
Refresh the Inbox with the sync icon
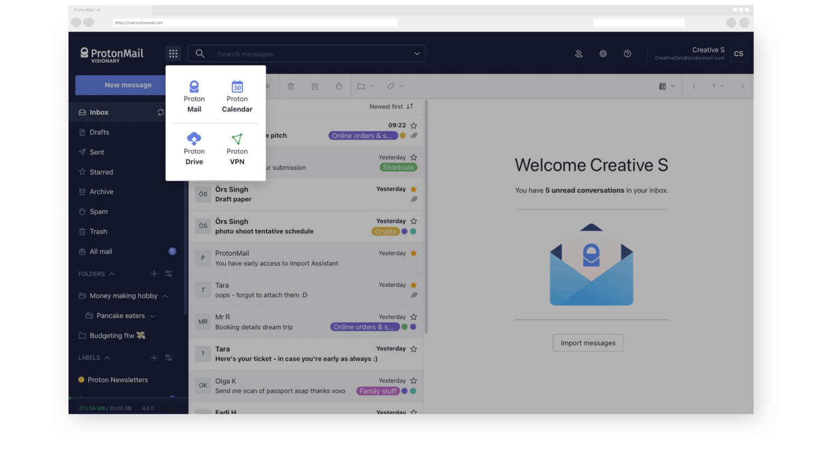click(x=161, y=112)
